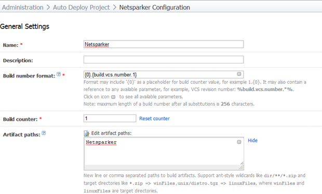Click the Edit artifact paths label
Image resolution: width=322 pixels, height=194 pixels.
(111, 133)
